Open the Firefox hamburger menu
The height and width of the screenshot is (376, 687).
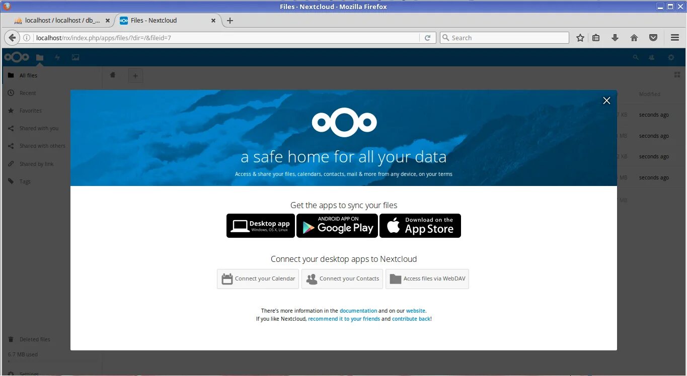click(675, 38)
